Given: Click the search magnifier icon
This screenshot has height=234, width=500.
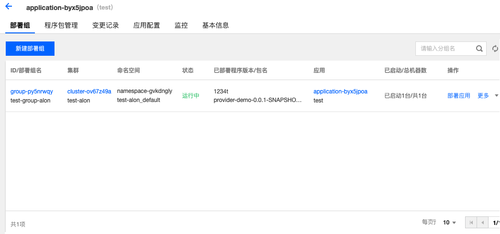Looking at the screenshot, I should point(479,49).
